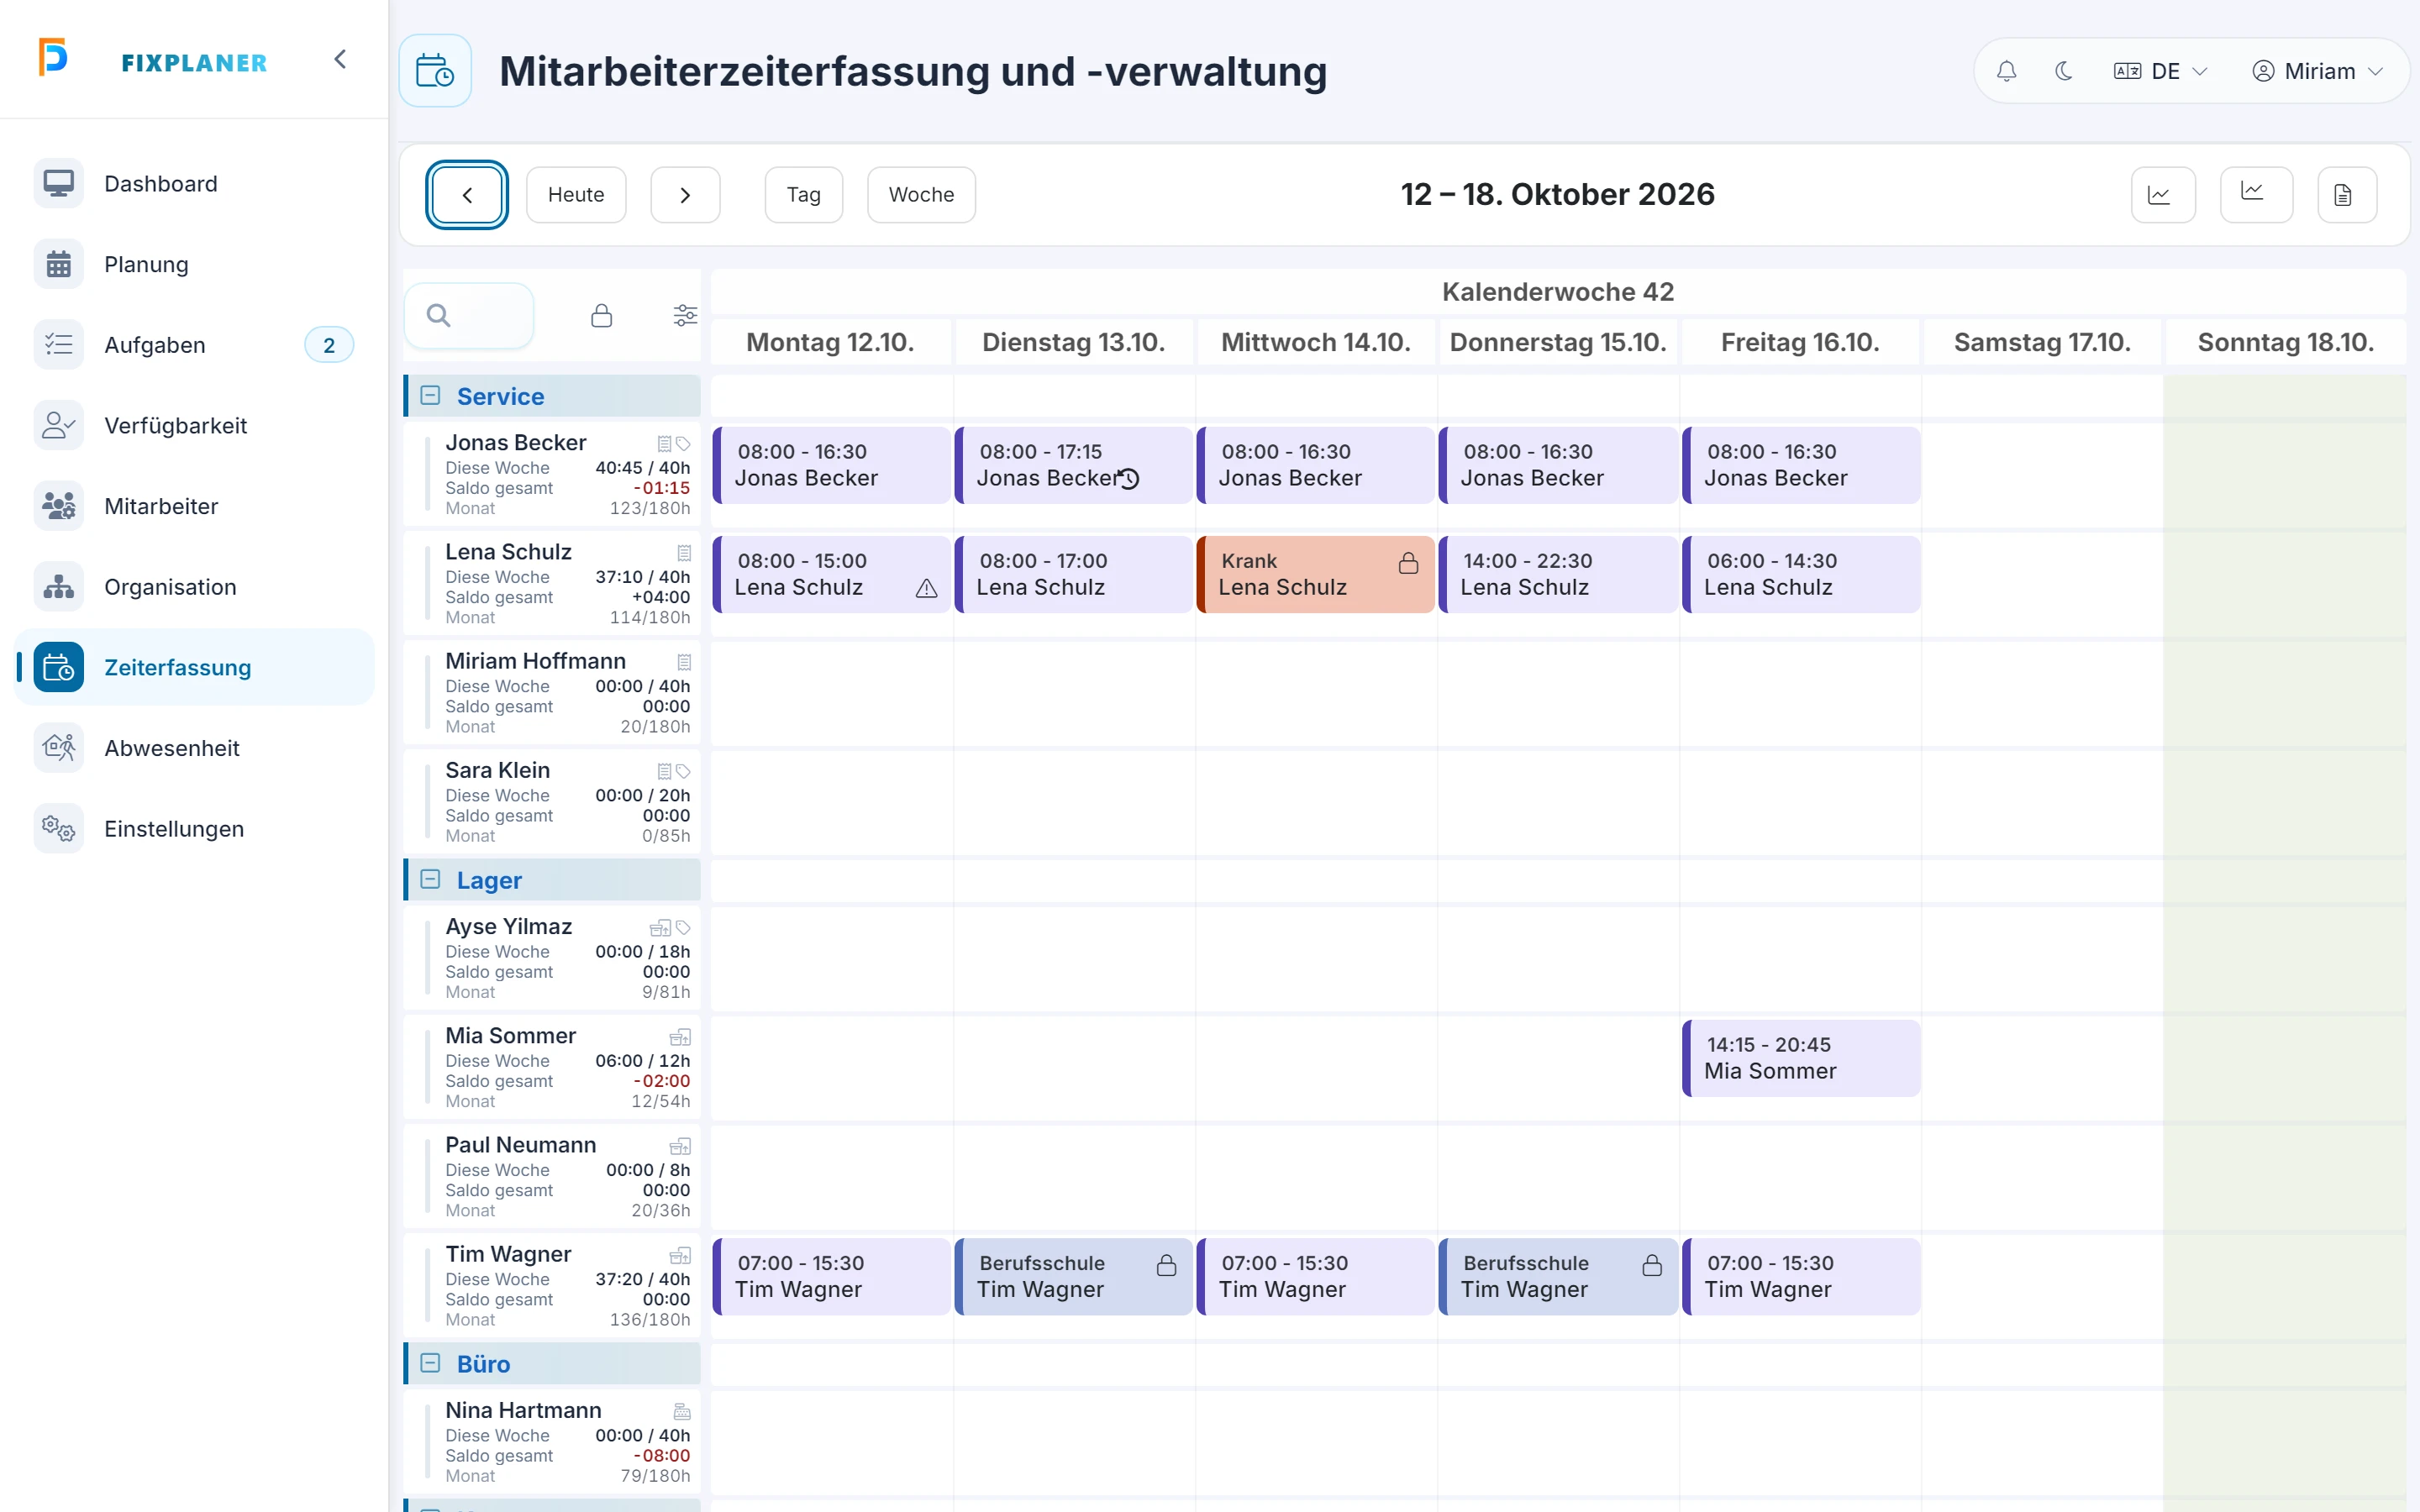Open the filter sliders icon
This screenshot has height=1512, width=2420.
[x=685, y=316]
